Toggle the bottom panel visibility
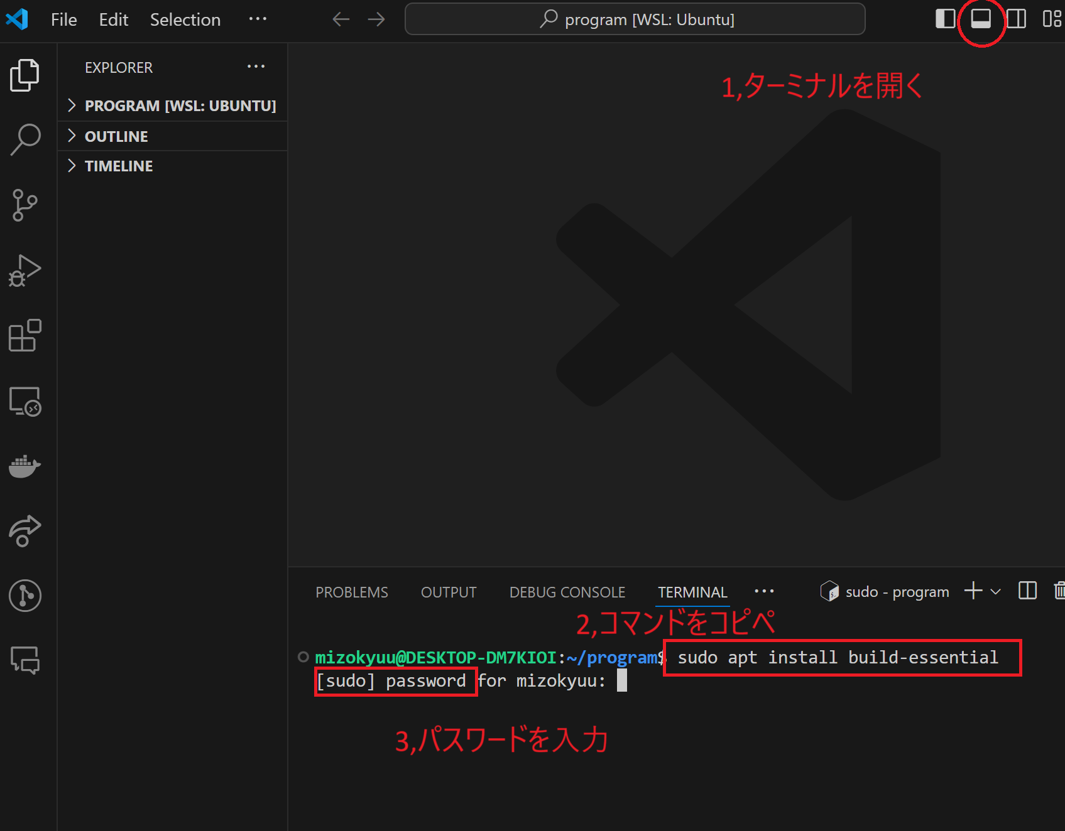Screen dimensions: 1065x831 tap(981, 19)
